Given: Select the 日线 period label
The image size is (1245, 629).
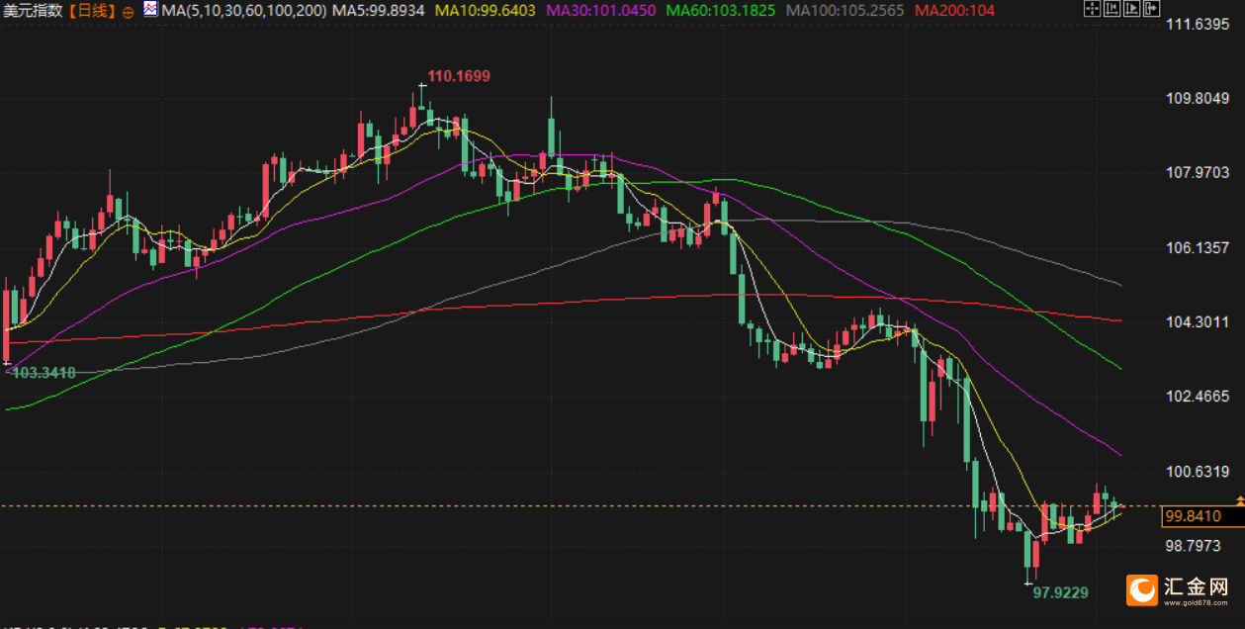Looking at the screenshot, I should point(90,12).
